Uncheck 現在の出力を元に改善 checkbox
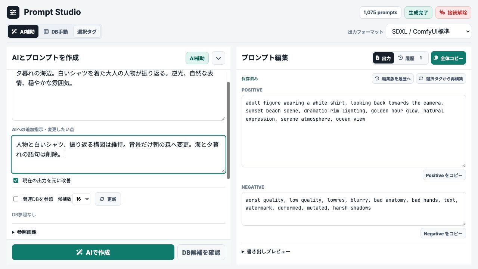The image size is (478, 269). point(16,180)
